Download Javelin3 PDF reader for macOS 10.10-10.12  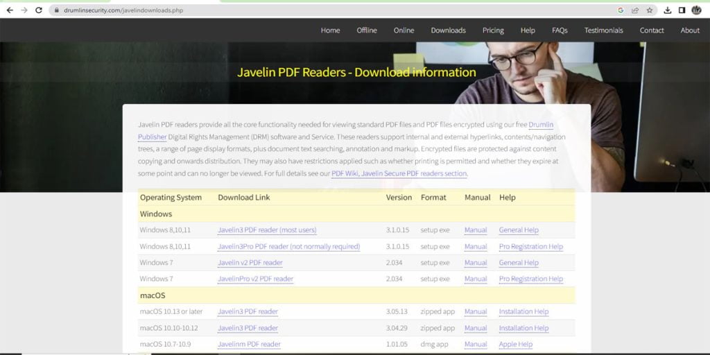248,328
